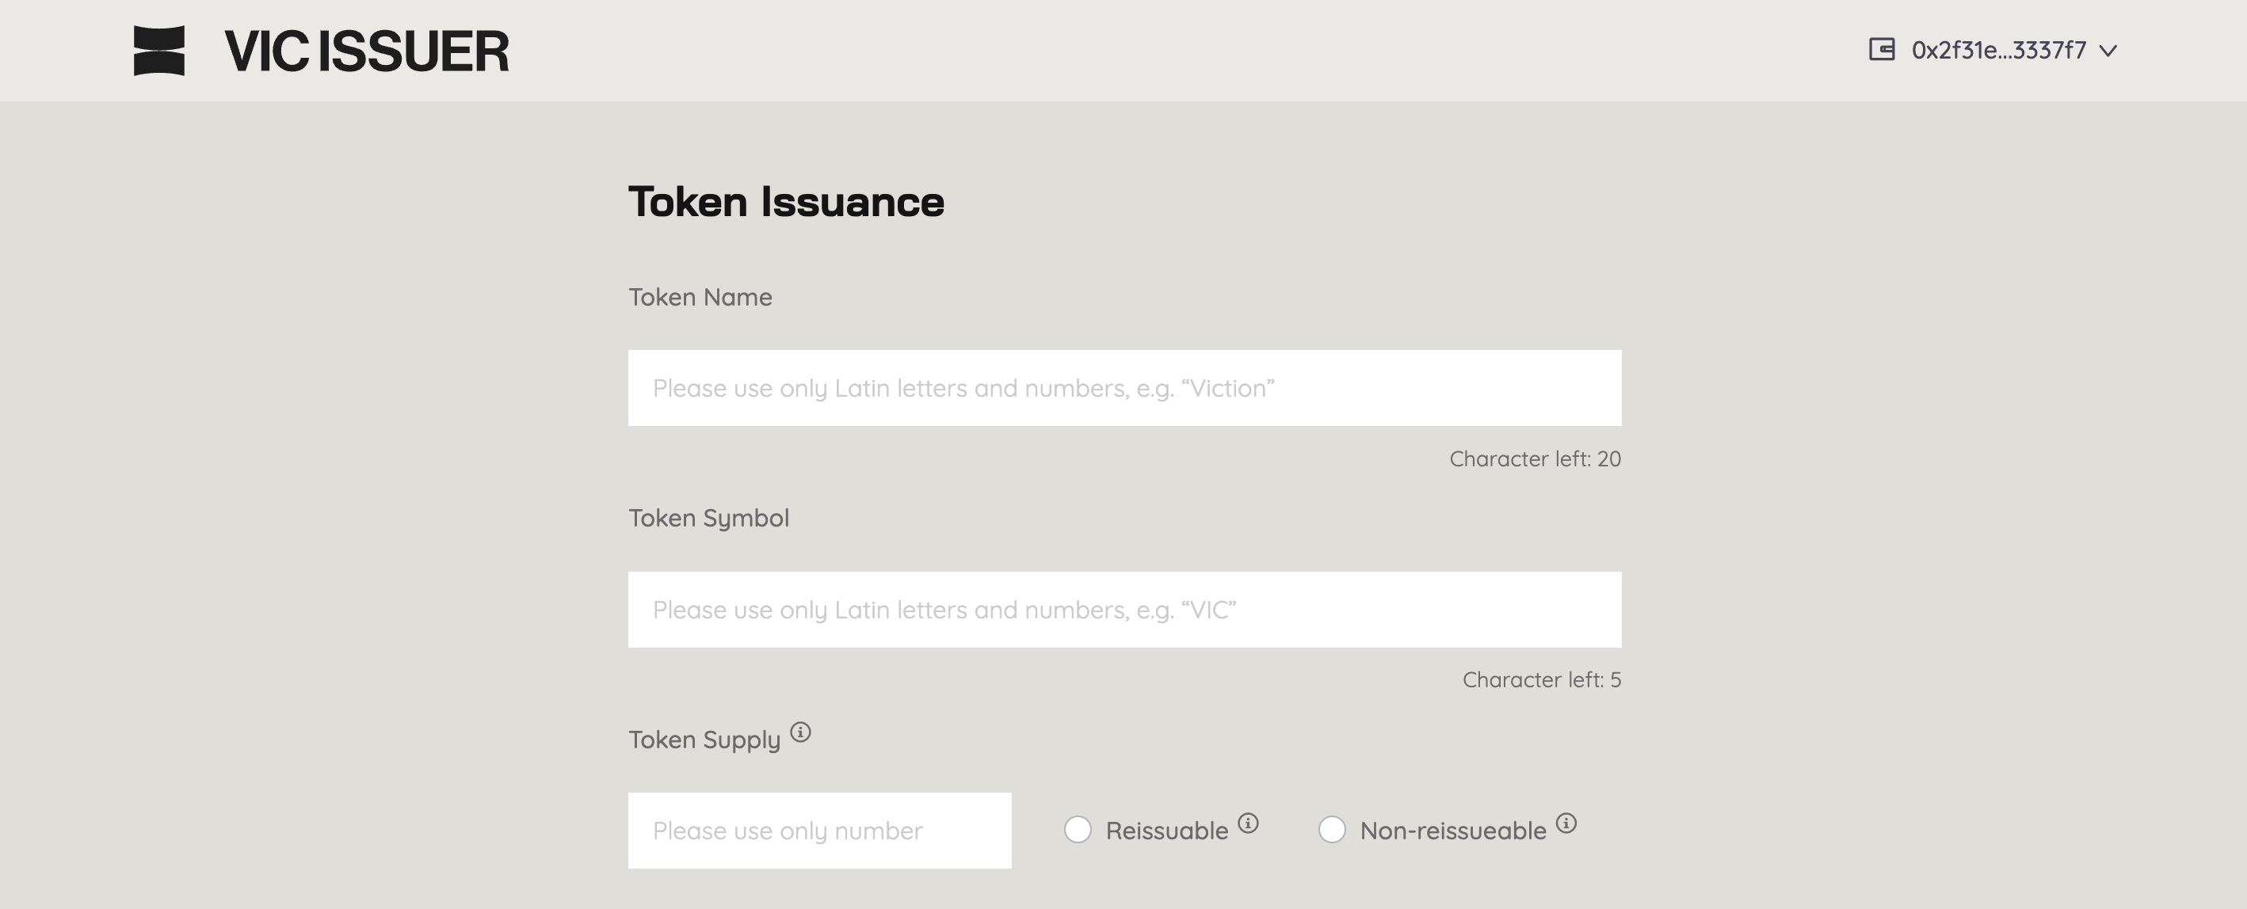Select the Reissuable radio button
The height and width of the screenshot is (909, 2247).
click(x=1078, y=830)
